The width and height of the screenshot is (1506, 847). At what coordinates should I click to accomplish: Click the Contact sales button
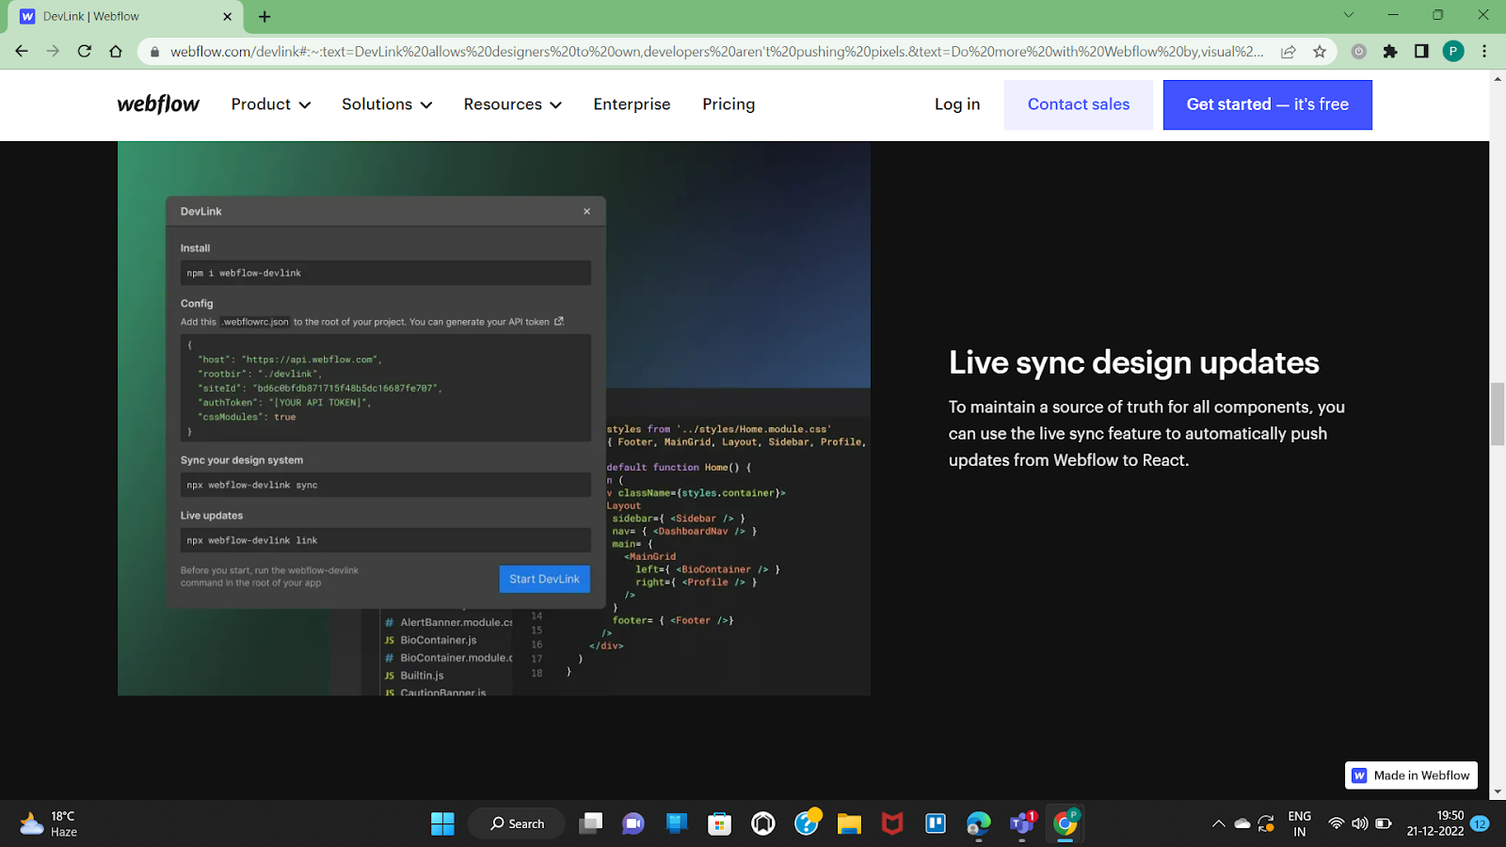tap(1079, 104)
